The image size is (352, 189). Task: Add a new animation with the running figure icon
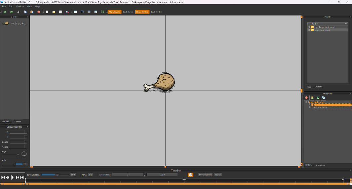(312, 98)
